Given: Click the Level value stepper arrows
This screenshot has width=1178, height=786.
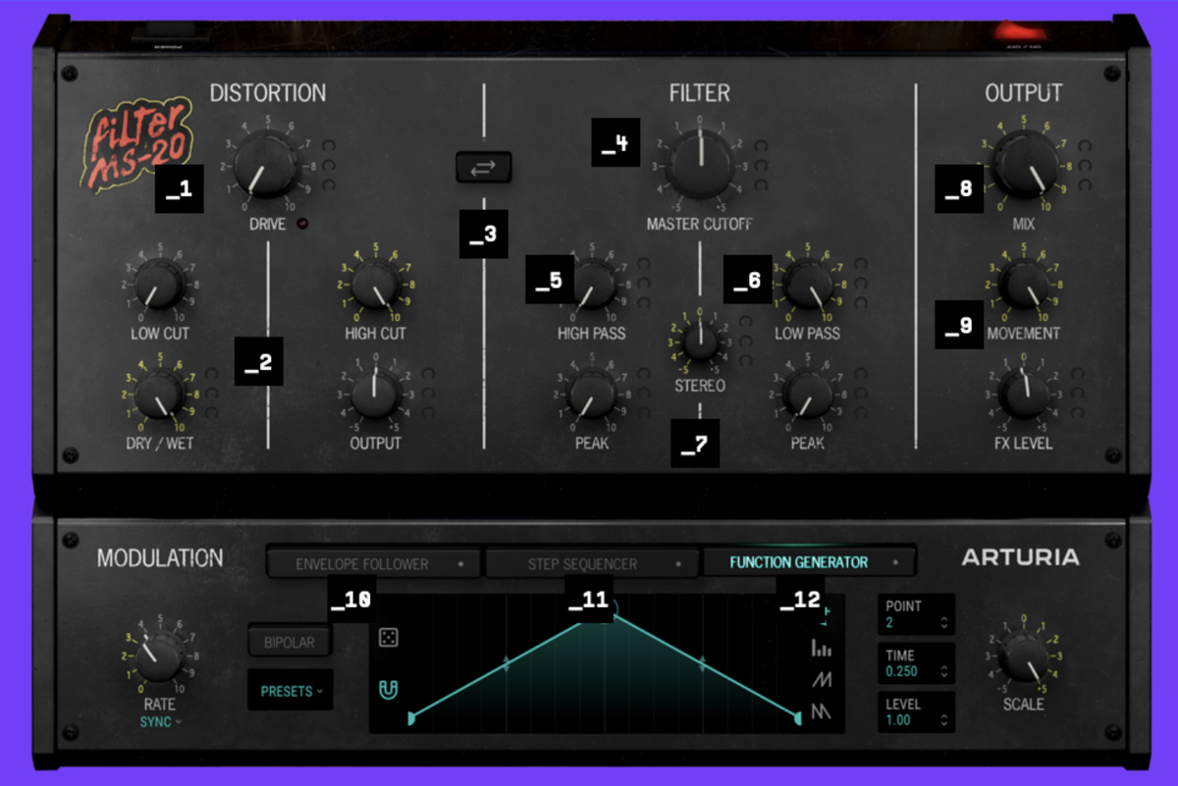Looking at the screenshot, I should [x=943, y=720].
